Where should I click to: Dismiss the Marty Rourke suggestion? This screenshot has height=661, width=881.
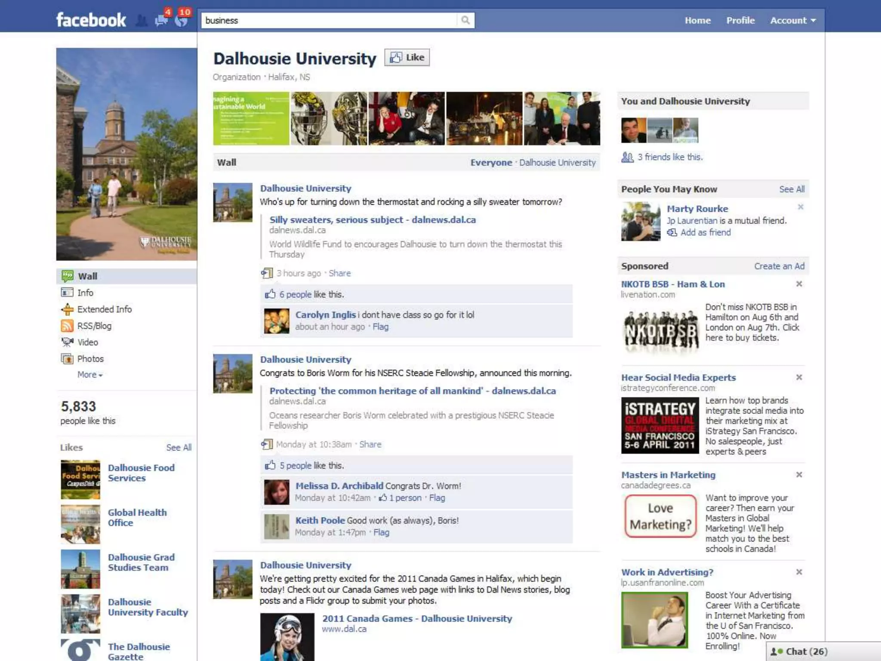point(801,207)
